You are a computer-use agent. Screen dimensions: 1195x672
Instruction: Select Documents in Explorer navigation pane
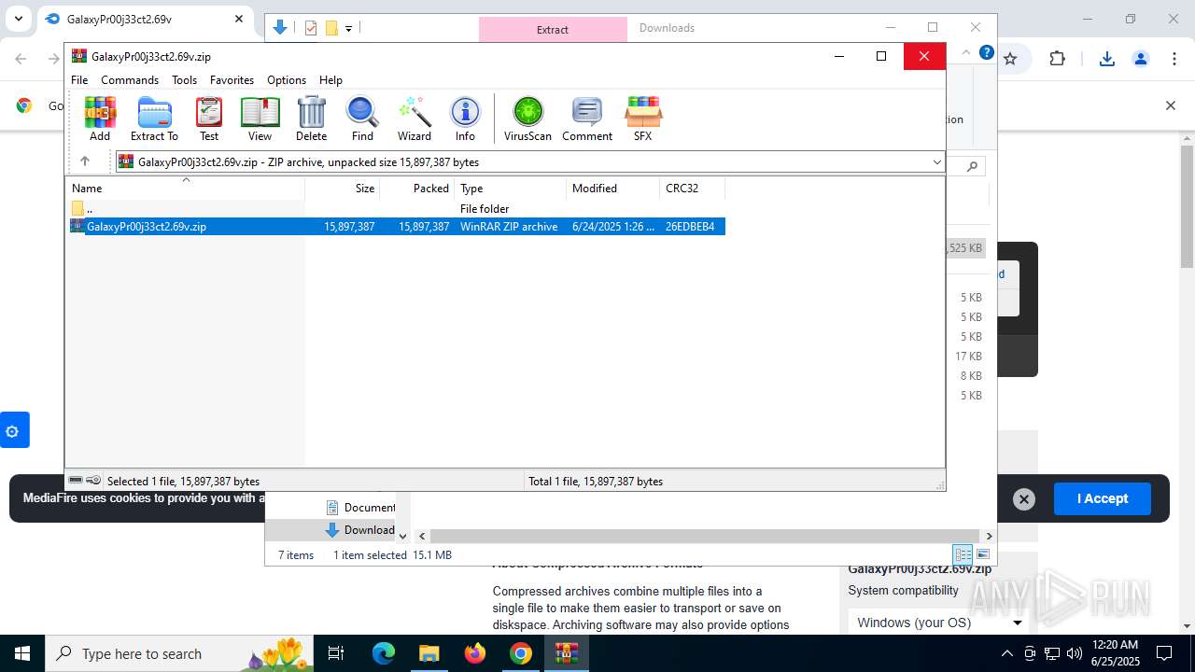coord(360,508)
